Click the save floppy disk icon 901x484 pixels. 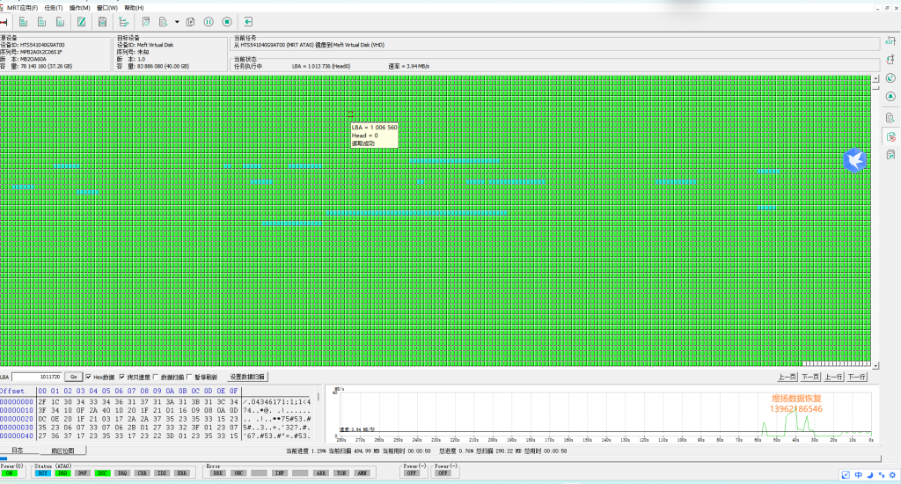click(102, 22)
